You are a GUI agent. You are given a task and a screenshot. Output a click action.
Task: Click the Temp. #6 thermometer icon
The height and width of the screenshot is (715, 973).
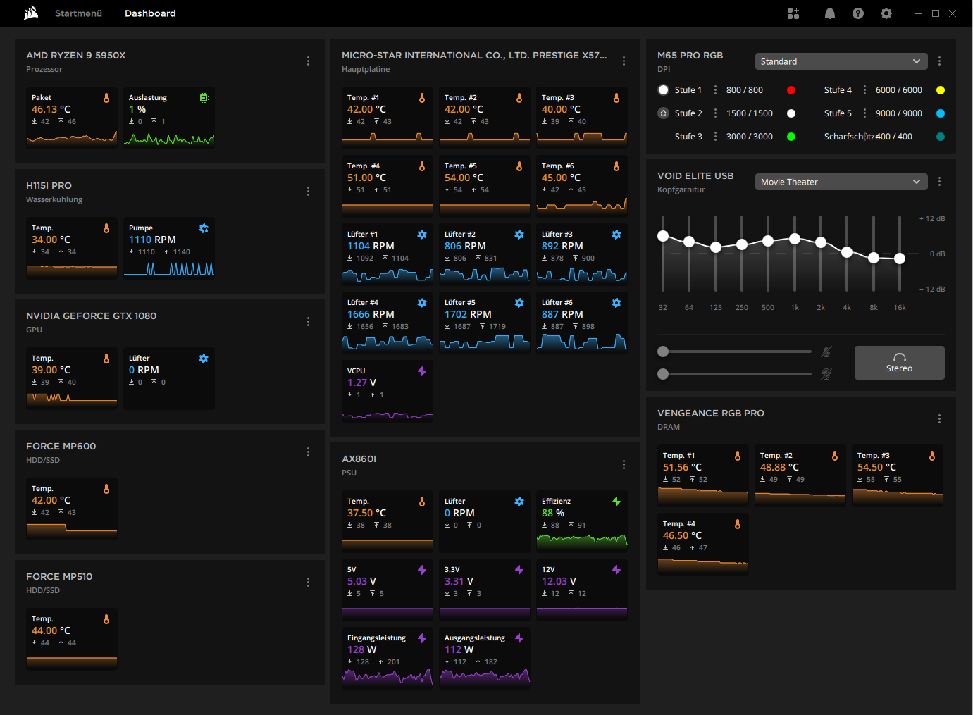616,166
